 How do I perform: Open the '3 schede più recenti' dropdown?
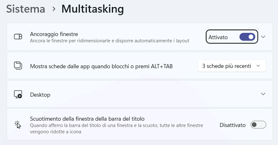tap(232, 66)
